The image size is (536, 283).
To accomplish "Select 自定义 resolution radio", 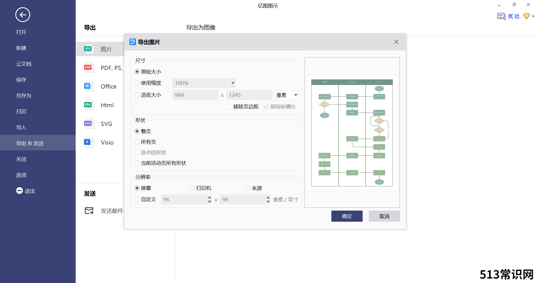I will 137,199.
